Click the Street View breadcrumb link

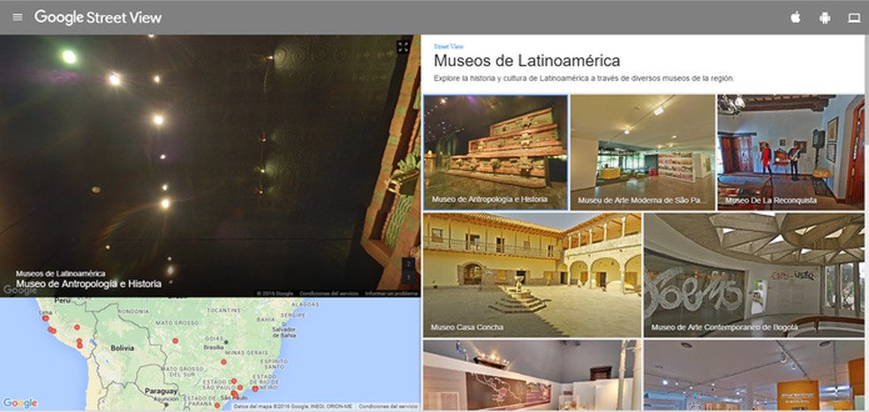point(449,47)
